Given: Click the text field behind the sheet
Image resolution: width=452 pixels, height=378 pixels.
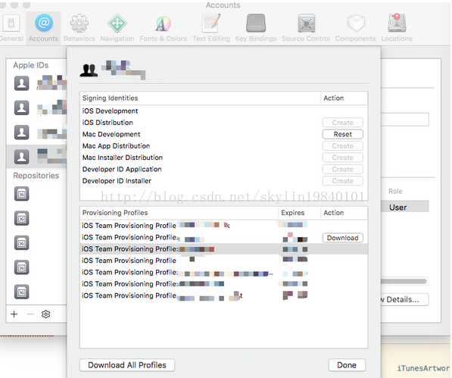Looking at the screenshot, I should click(x=405, y=120).
